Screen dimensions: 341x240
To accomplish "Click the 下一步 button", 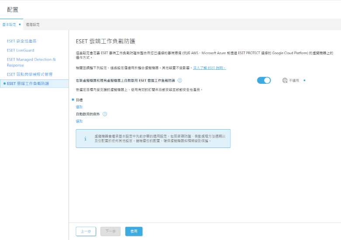I will click(110, 231).
